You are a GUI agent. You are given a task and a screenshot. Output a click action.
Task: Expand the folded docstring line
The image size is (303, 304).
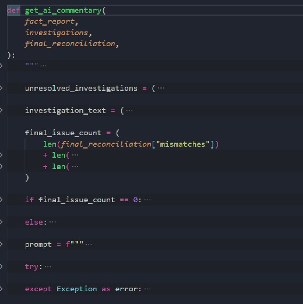pos(1,66)
